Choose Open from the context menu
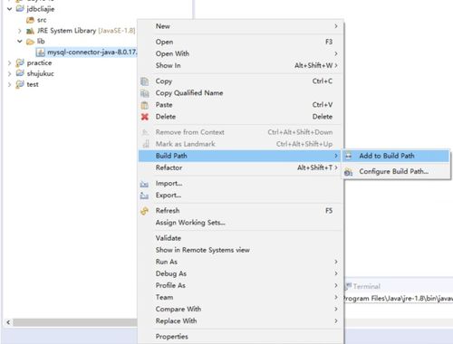The height and width of the screenshot is (344, 453). click(241, 42)
